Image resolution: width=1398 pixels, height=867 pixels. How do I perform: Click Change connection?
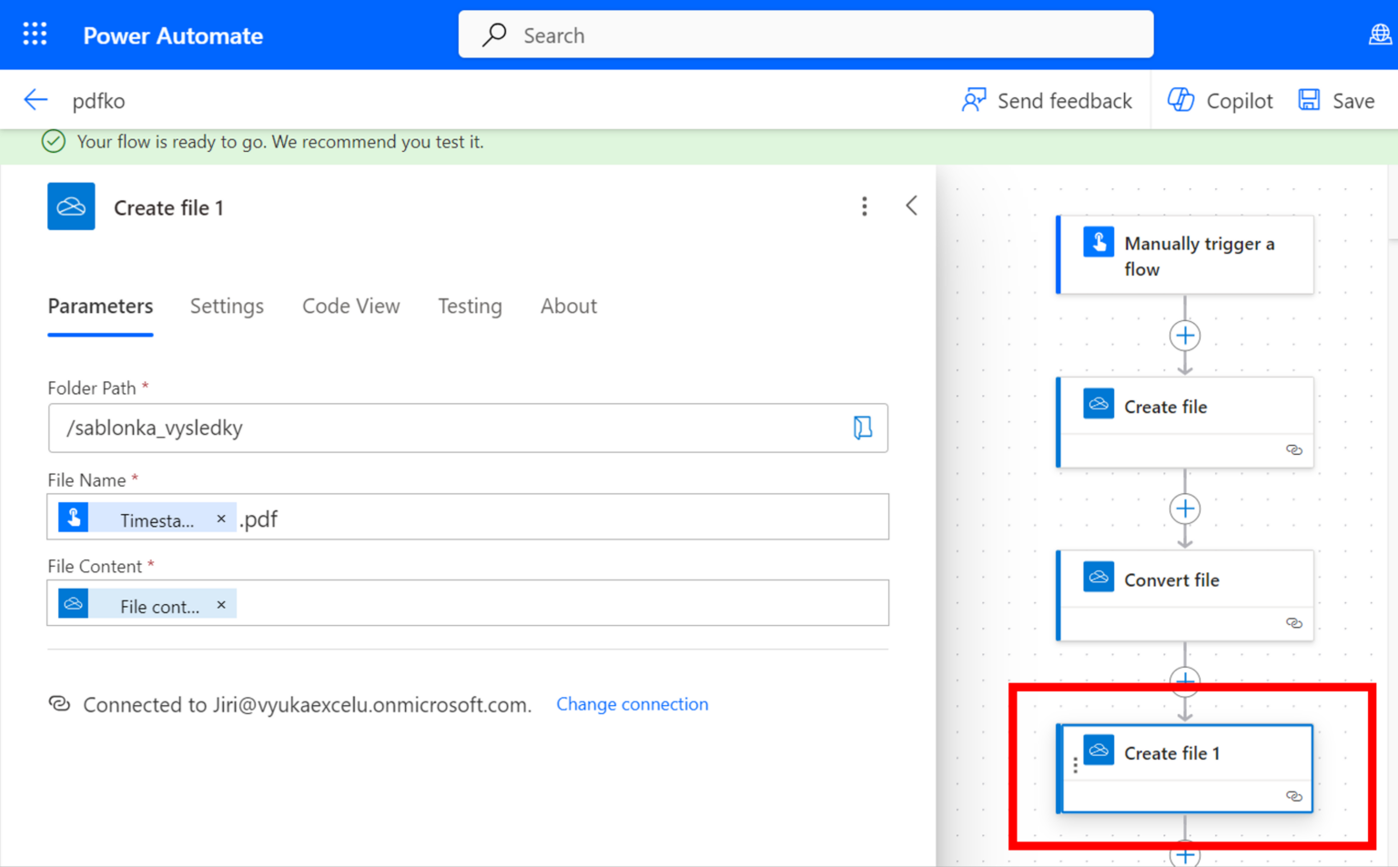coord(632,703)
